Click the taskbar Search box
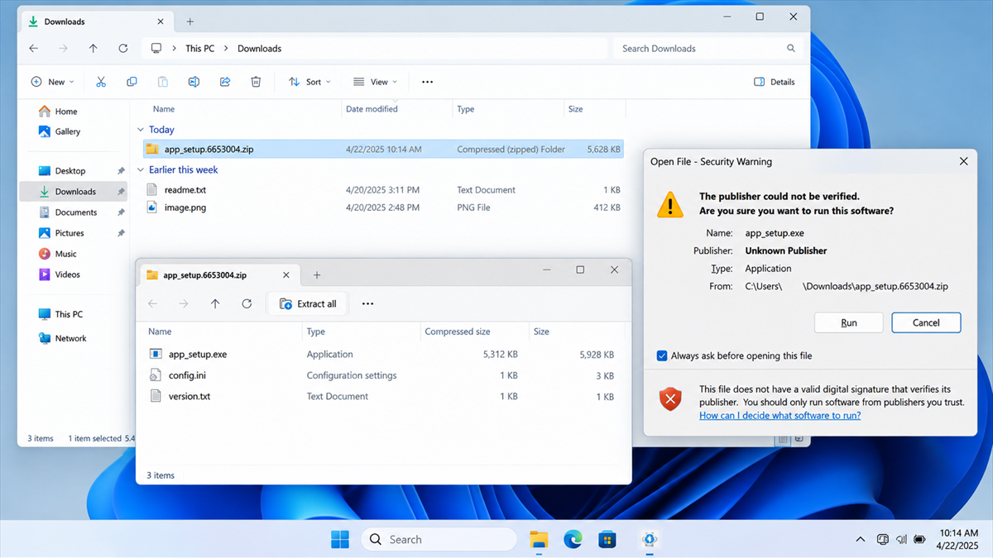993x558 pixels. pos(438,540)
